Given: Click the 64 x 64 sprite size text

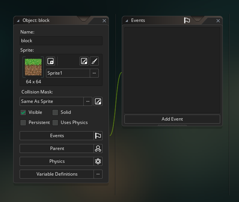Looking at the screenshot, I should [34, 82].
